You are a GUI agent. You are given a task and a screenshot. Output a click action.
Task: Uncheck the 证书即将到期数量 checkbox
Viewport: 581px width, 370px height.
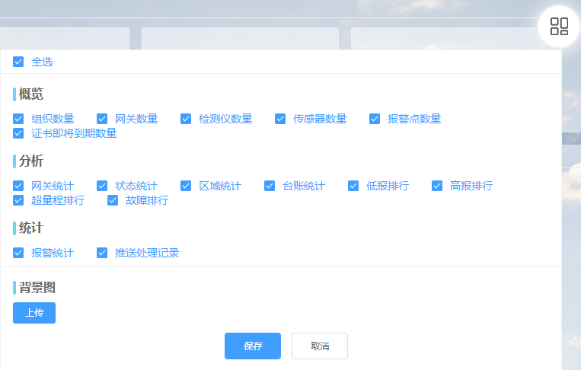tap(18, 133)
